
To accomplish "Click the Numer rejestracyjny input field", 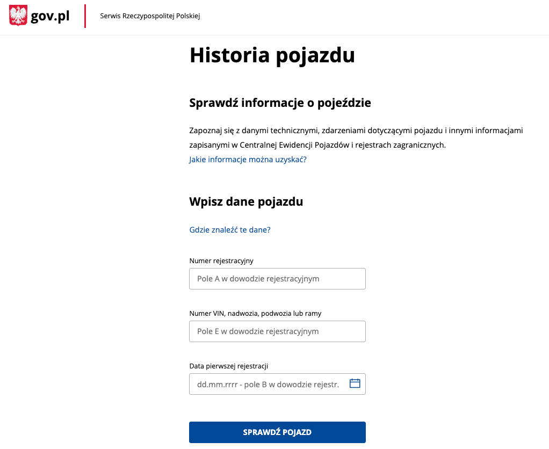I will pyautogui.click(x=277, y=279).
